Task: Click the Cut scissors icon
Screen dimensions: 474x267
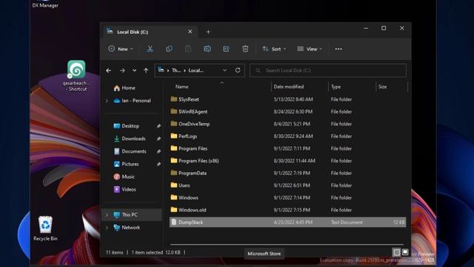Action: click(x=150, y=49)
